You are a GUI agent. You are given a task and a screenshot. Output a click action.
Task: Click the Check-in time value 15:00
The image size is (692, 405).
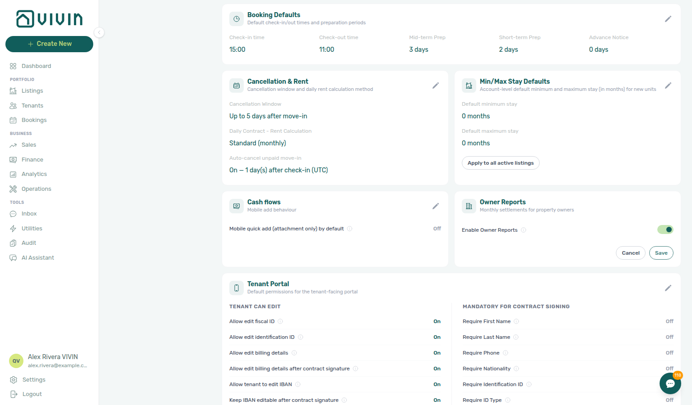(x=237, y=49)
